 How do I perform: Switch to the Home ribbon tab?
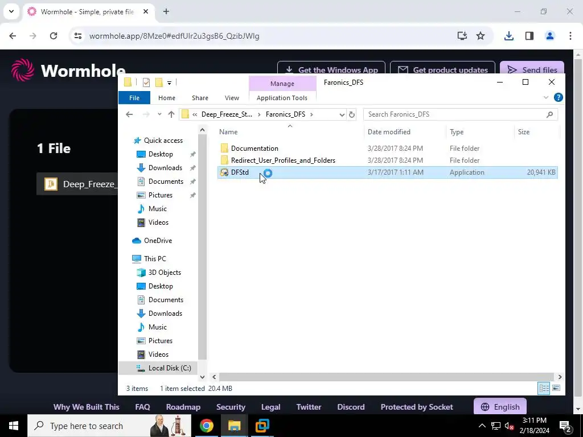pyautogui.click(x=167, y=98)
